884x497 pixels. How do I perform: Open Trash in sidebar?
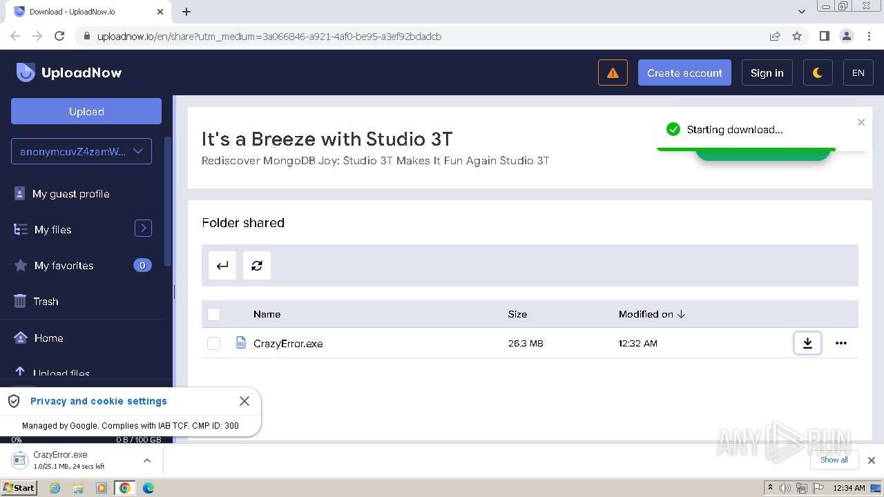pyautogui.click(x=46, y=302)
